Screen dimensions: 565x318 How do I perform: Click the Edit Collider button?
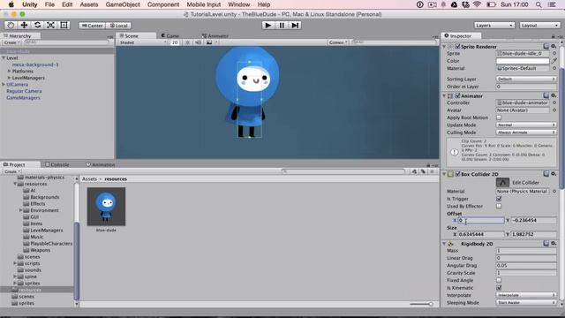click(502, 183)
